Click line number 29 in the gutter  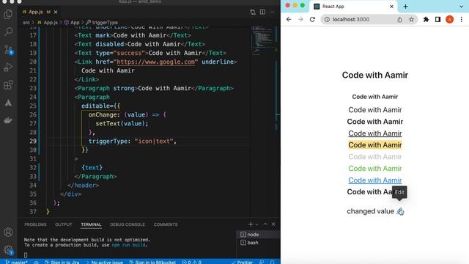coord(32,141)
